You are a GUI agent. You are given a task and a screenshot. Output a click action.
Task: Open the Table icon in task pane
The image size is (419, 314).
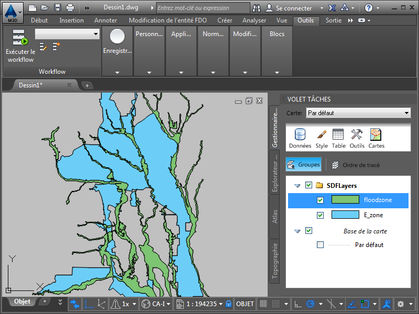coord(338,138)
